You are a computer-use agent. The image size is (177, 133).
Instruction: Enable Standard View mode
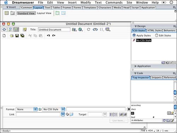point(26,13)
